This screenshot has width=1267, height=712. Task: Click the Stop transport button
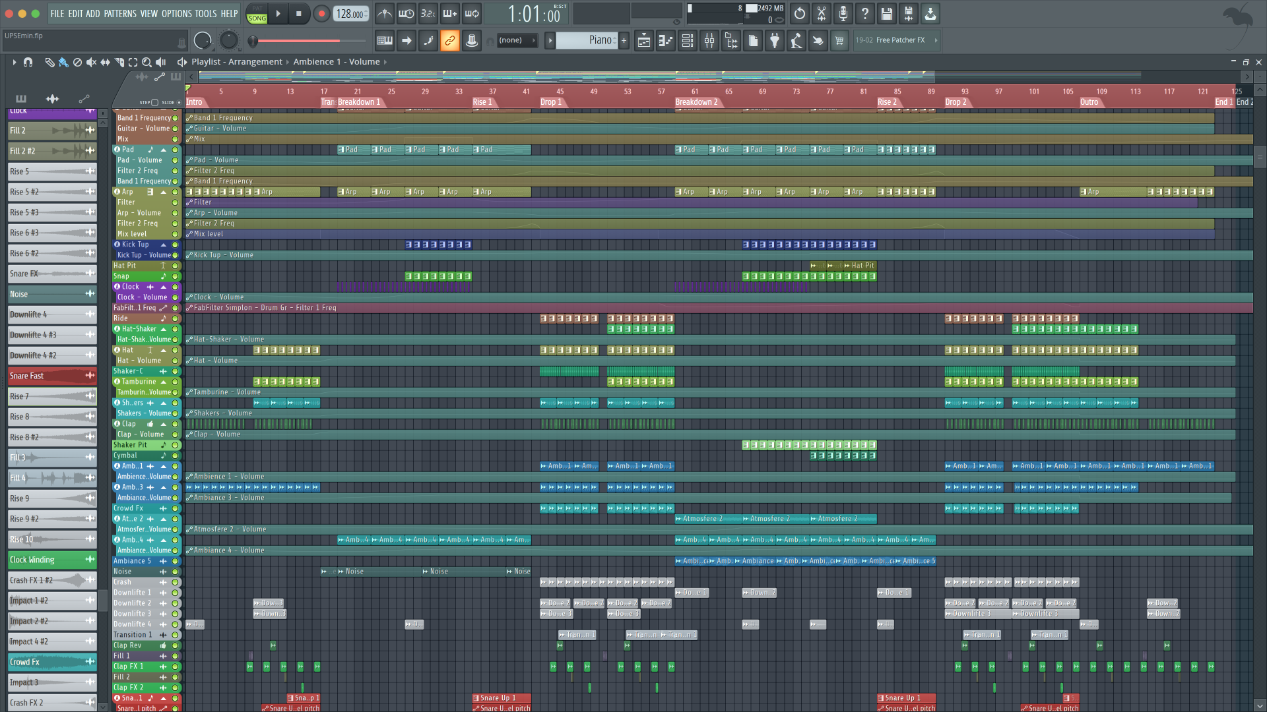pos(299,14)
